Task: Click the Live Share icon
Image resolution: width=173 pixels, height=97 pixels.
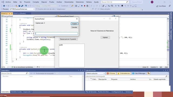Action: pyautogui.click(x=157, y=6)
